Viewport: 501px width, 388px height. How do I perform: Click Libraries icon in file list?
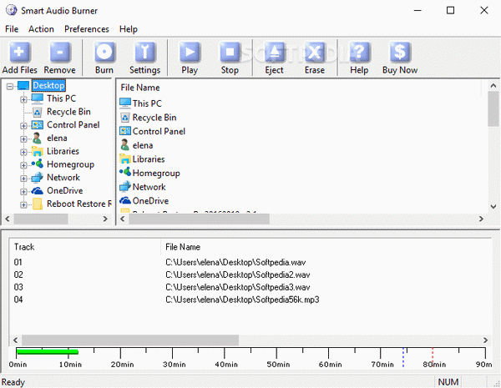[x=125, y=159]
